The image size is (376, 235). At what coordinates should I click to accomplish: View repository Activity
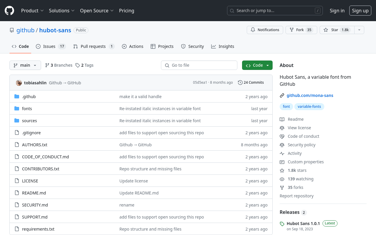[291, 153]
